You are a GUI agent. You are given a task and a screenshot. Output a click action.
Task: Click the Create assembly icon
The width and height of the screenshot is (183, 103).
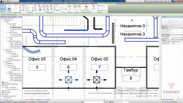click(x=75, y=6)
